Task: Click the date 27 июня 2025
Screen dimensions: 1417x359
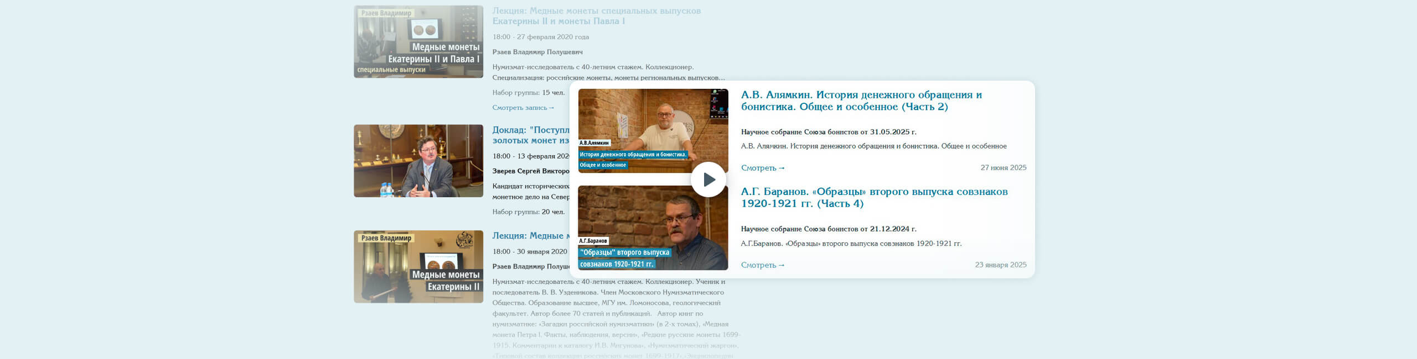Action: click(x=1003, y=168)
